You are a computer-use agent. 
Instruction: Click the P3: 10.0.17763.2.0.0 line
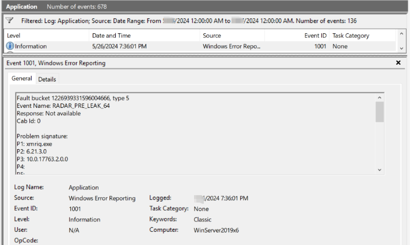(x=43, y=159)
